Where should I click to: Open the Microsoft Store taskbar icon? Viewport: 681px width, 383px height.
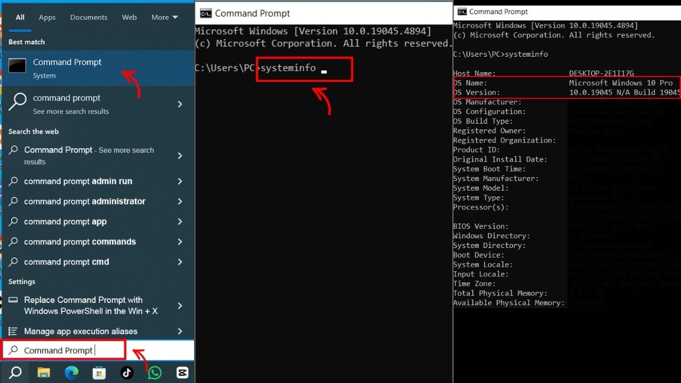(99, 373)
